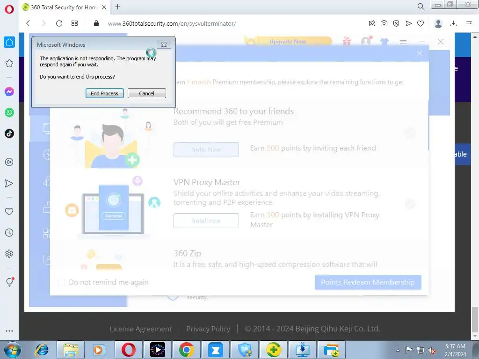Open Google Chrome from the taskbar
The image size is (479, 359).
tap(186, 350)
